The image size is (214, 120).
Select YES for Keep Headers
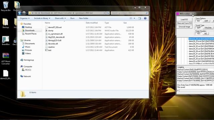(199, 33)
